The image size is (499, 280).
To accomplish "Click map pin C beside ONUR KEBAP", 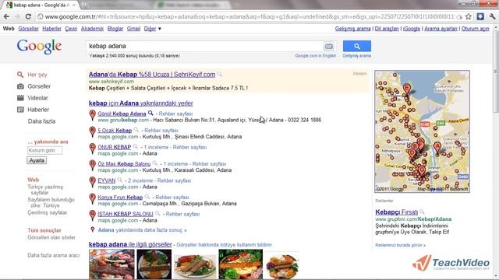I will click(92, 149).
